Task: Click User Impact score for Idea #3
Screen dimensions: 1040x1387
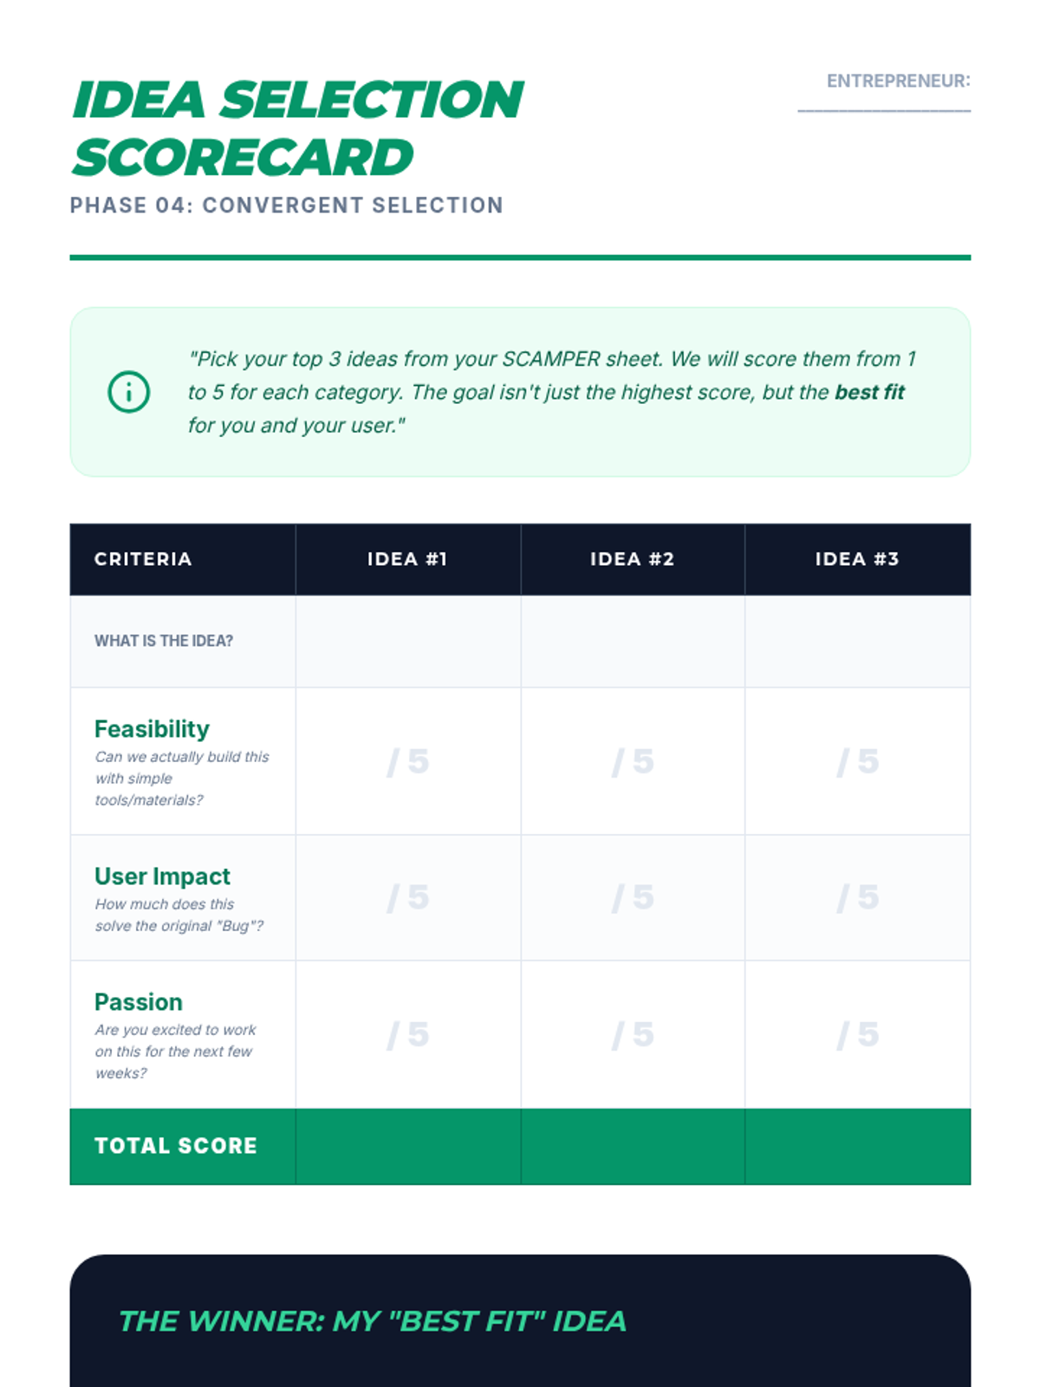Action: pyautogui.click(x=857, y=898)
